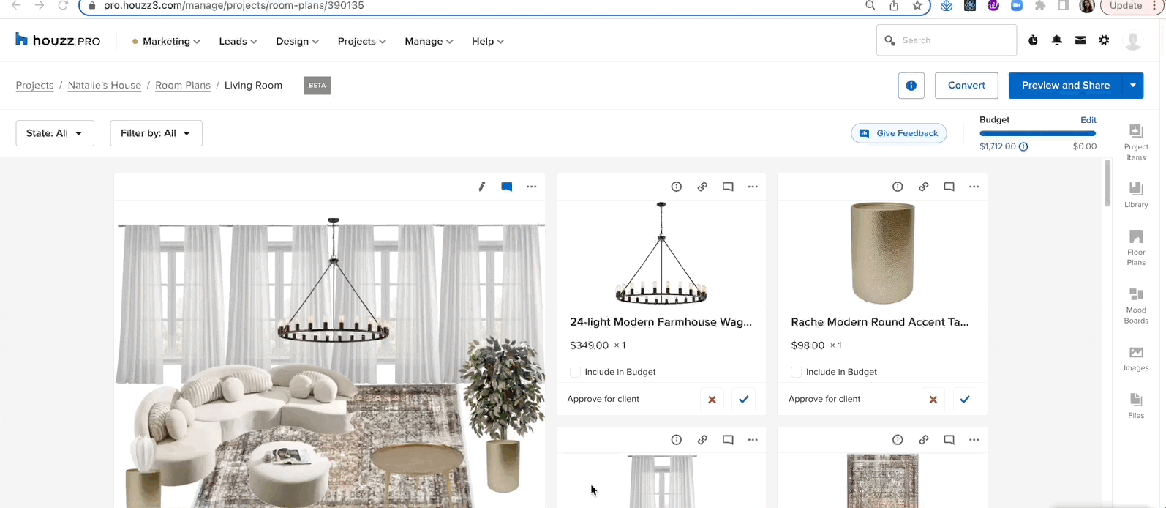1166x508 pixels.
Task: Open Floor Plans side panel
Action: tap(1136, 247)
